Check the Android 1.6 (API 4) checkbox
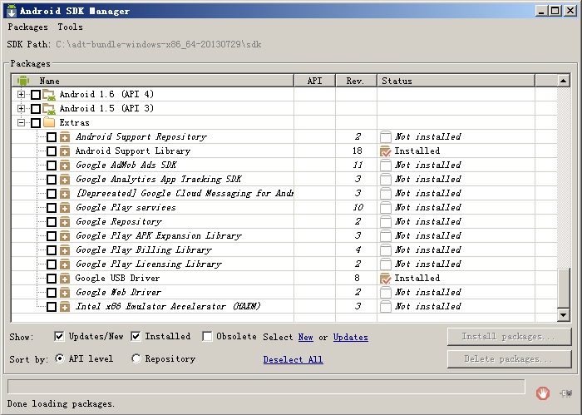 [x=36, y=95]
